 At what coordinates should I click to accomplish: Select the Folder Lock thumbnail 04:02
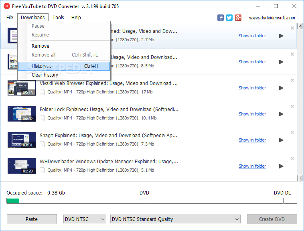point(22,114)
